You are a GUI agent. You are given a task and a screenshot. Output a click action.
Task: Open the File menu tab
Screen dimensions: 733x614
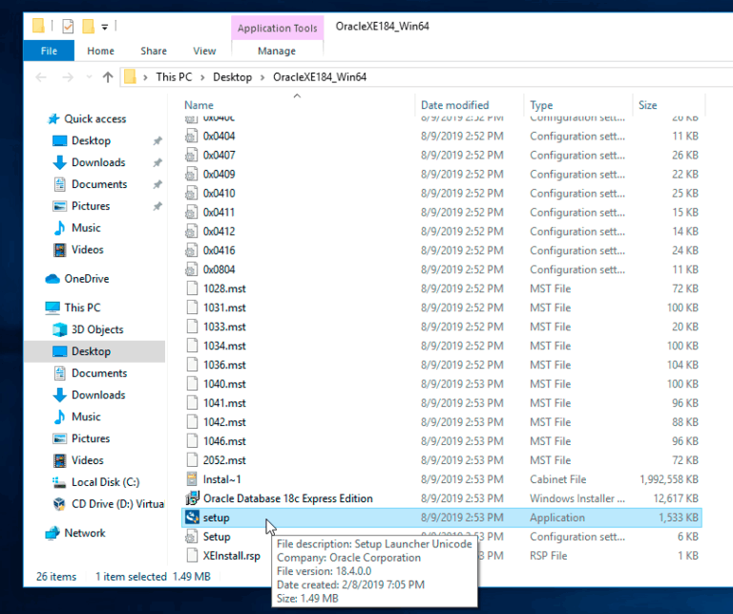point(49,52)
